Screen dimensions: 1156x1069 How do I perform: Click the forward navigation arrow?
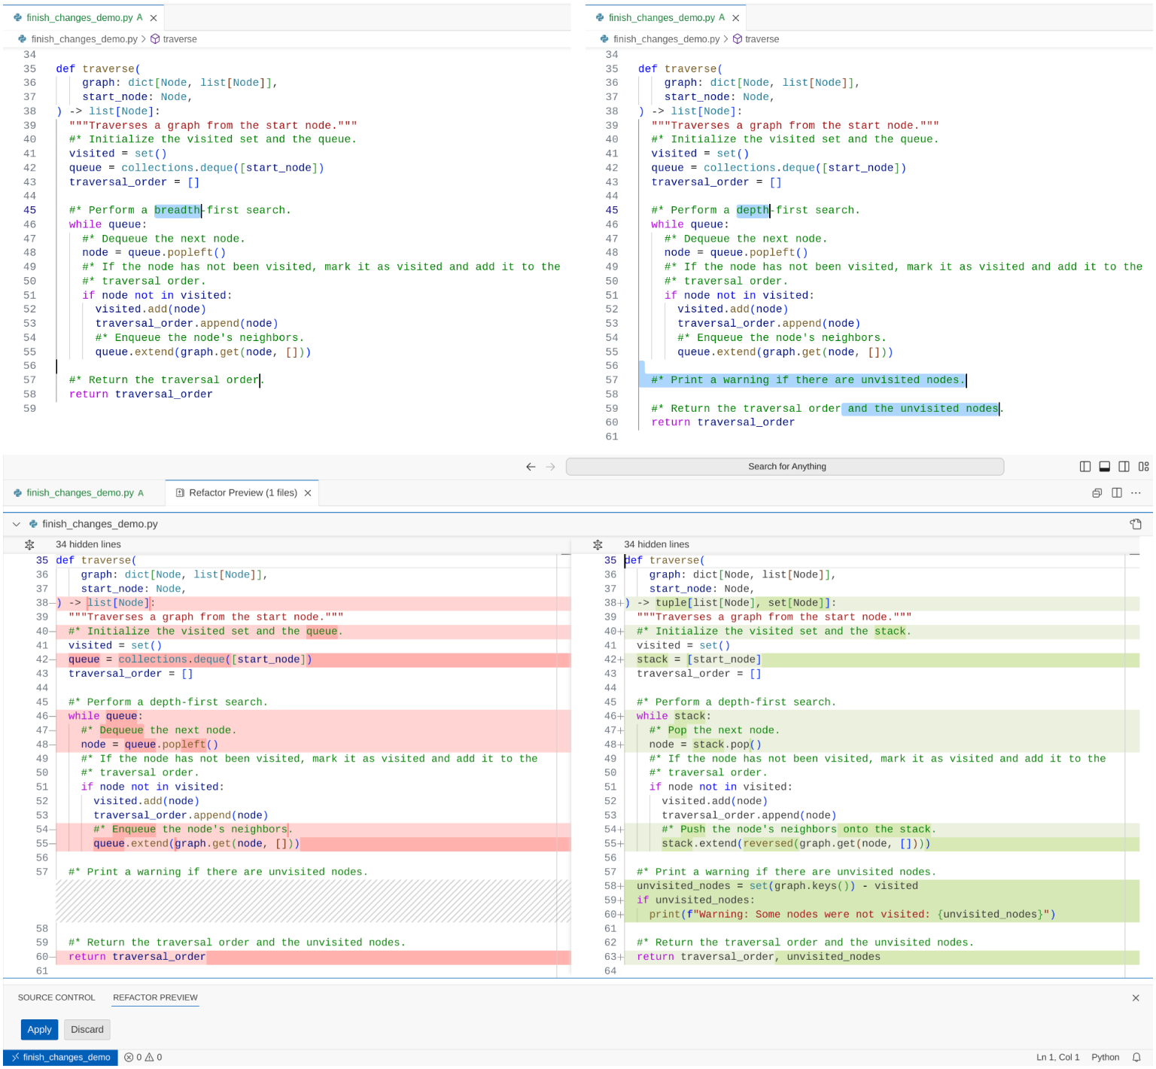(x=550, y=467)
